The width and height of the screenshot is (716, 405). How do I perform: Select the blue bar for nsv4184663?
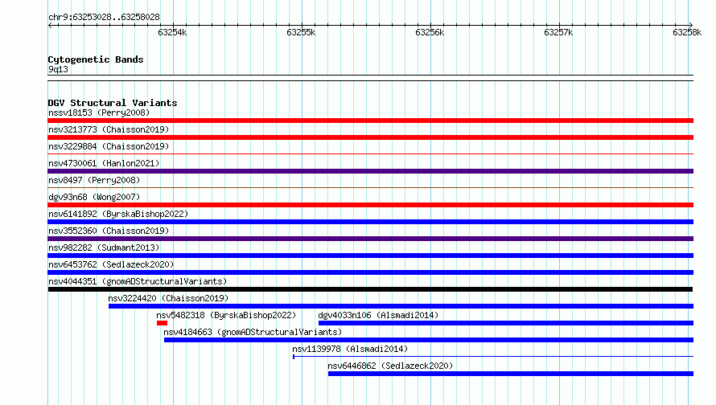(x=429, y=340)
